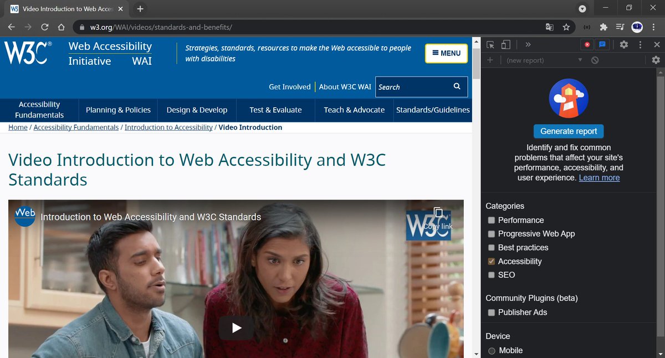Clear all Lighthouse reports icon
The image size is (665, 358).
pyautogui.click(x=595, y=60)
